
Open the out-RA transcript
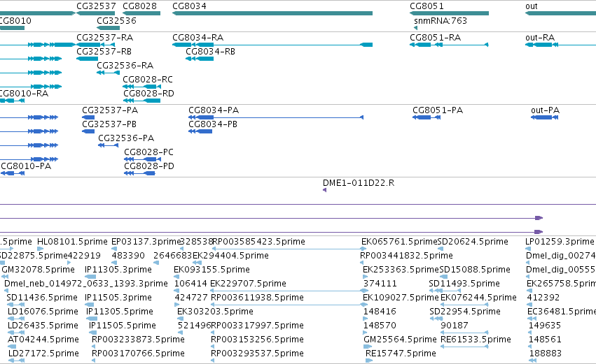click(x=560, y=45)
